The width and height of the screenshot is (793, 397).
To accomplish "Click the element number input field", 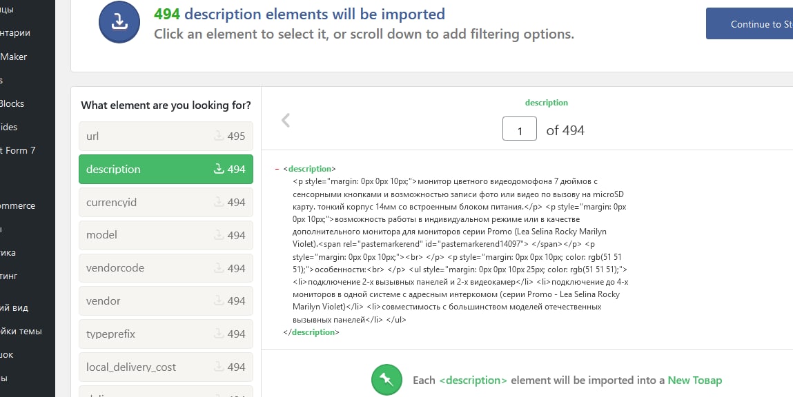I will point(519,130).
